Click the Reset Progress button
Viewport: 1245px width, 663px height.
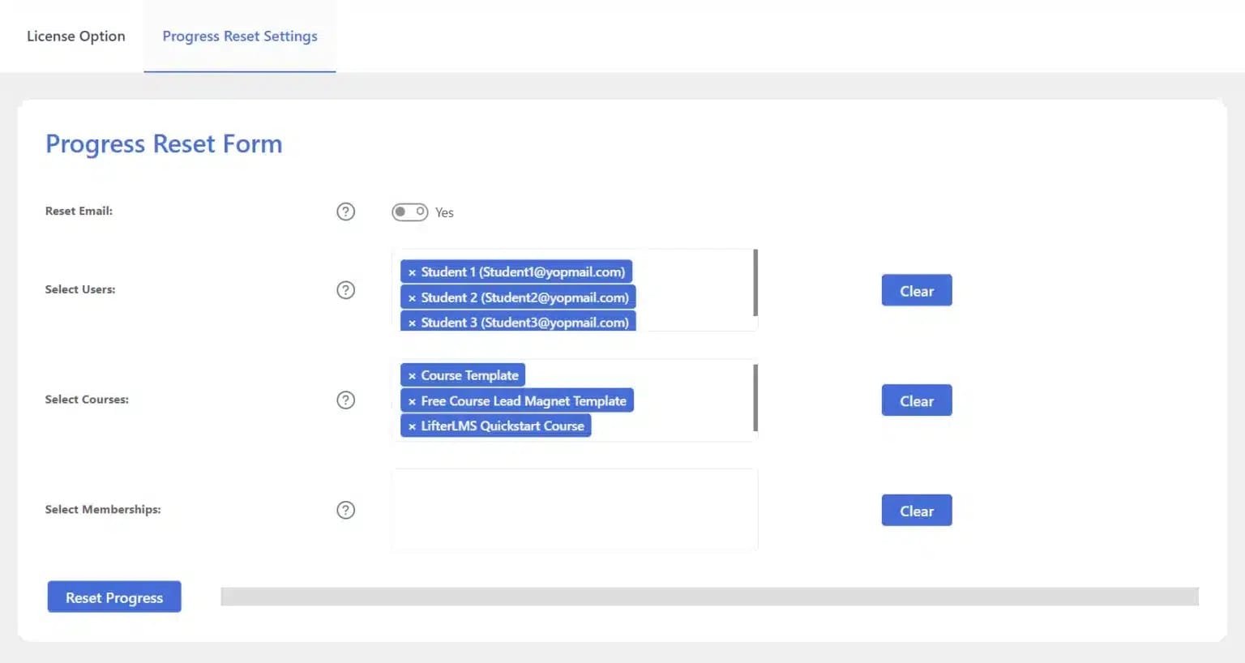tap(114, 597)
